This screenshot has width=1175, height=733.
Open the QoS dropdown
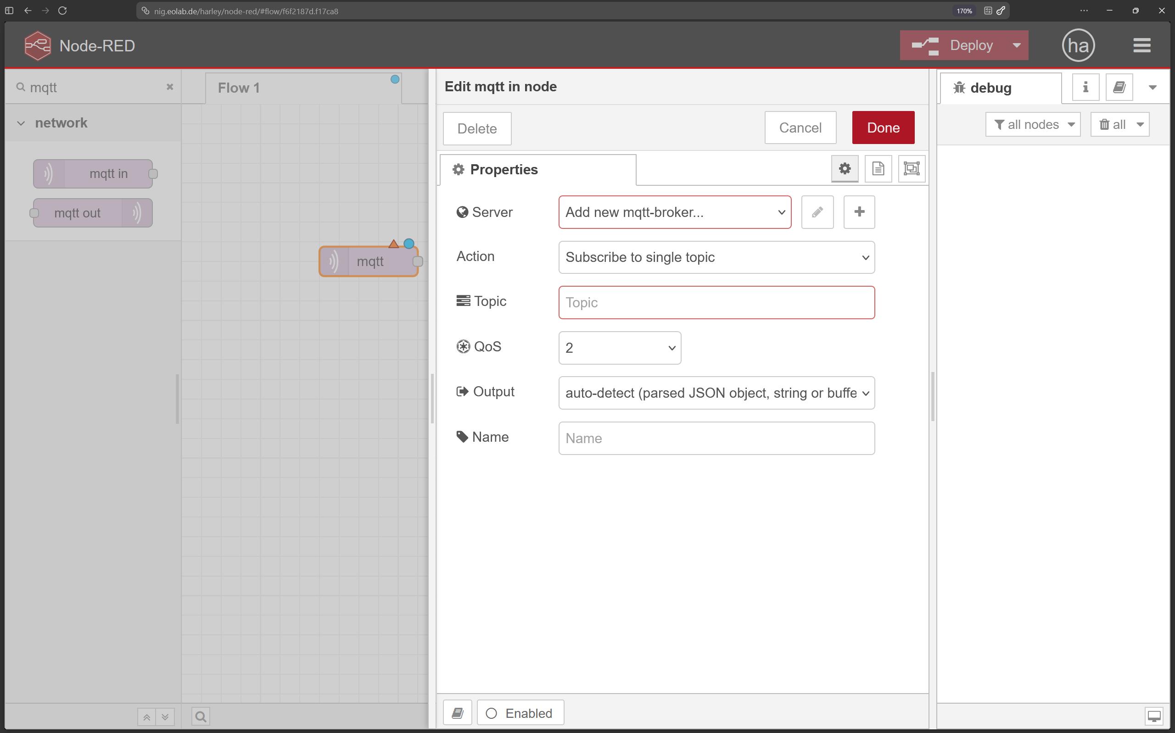(x=620, y=348)
